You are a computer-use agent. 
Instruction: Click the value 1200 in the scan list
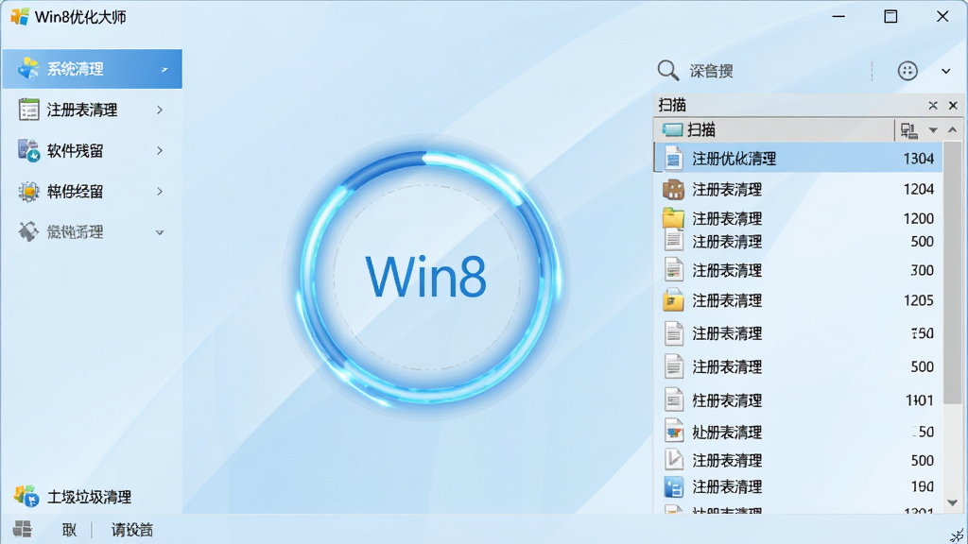coord(919,218)
